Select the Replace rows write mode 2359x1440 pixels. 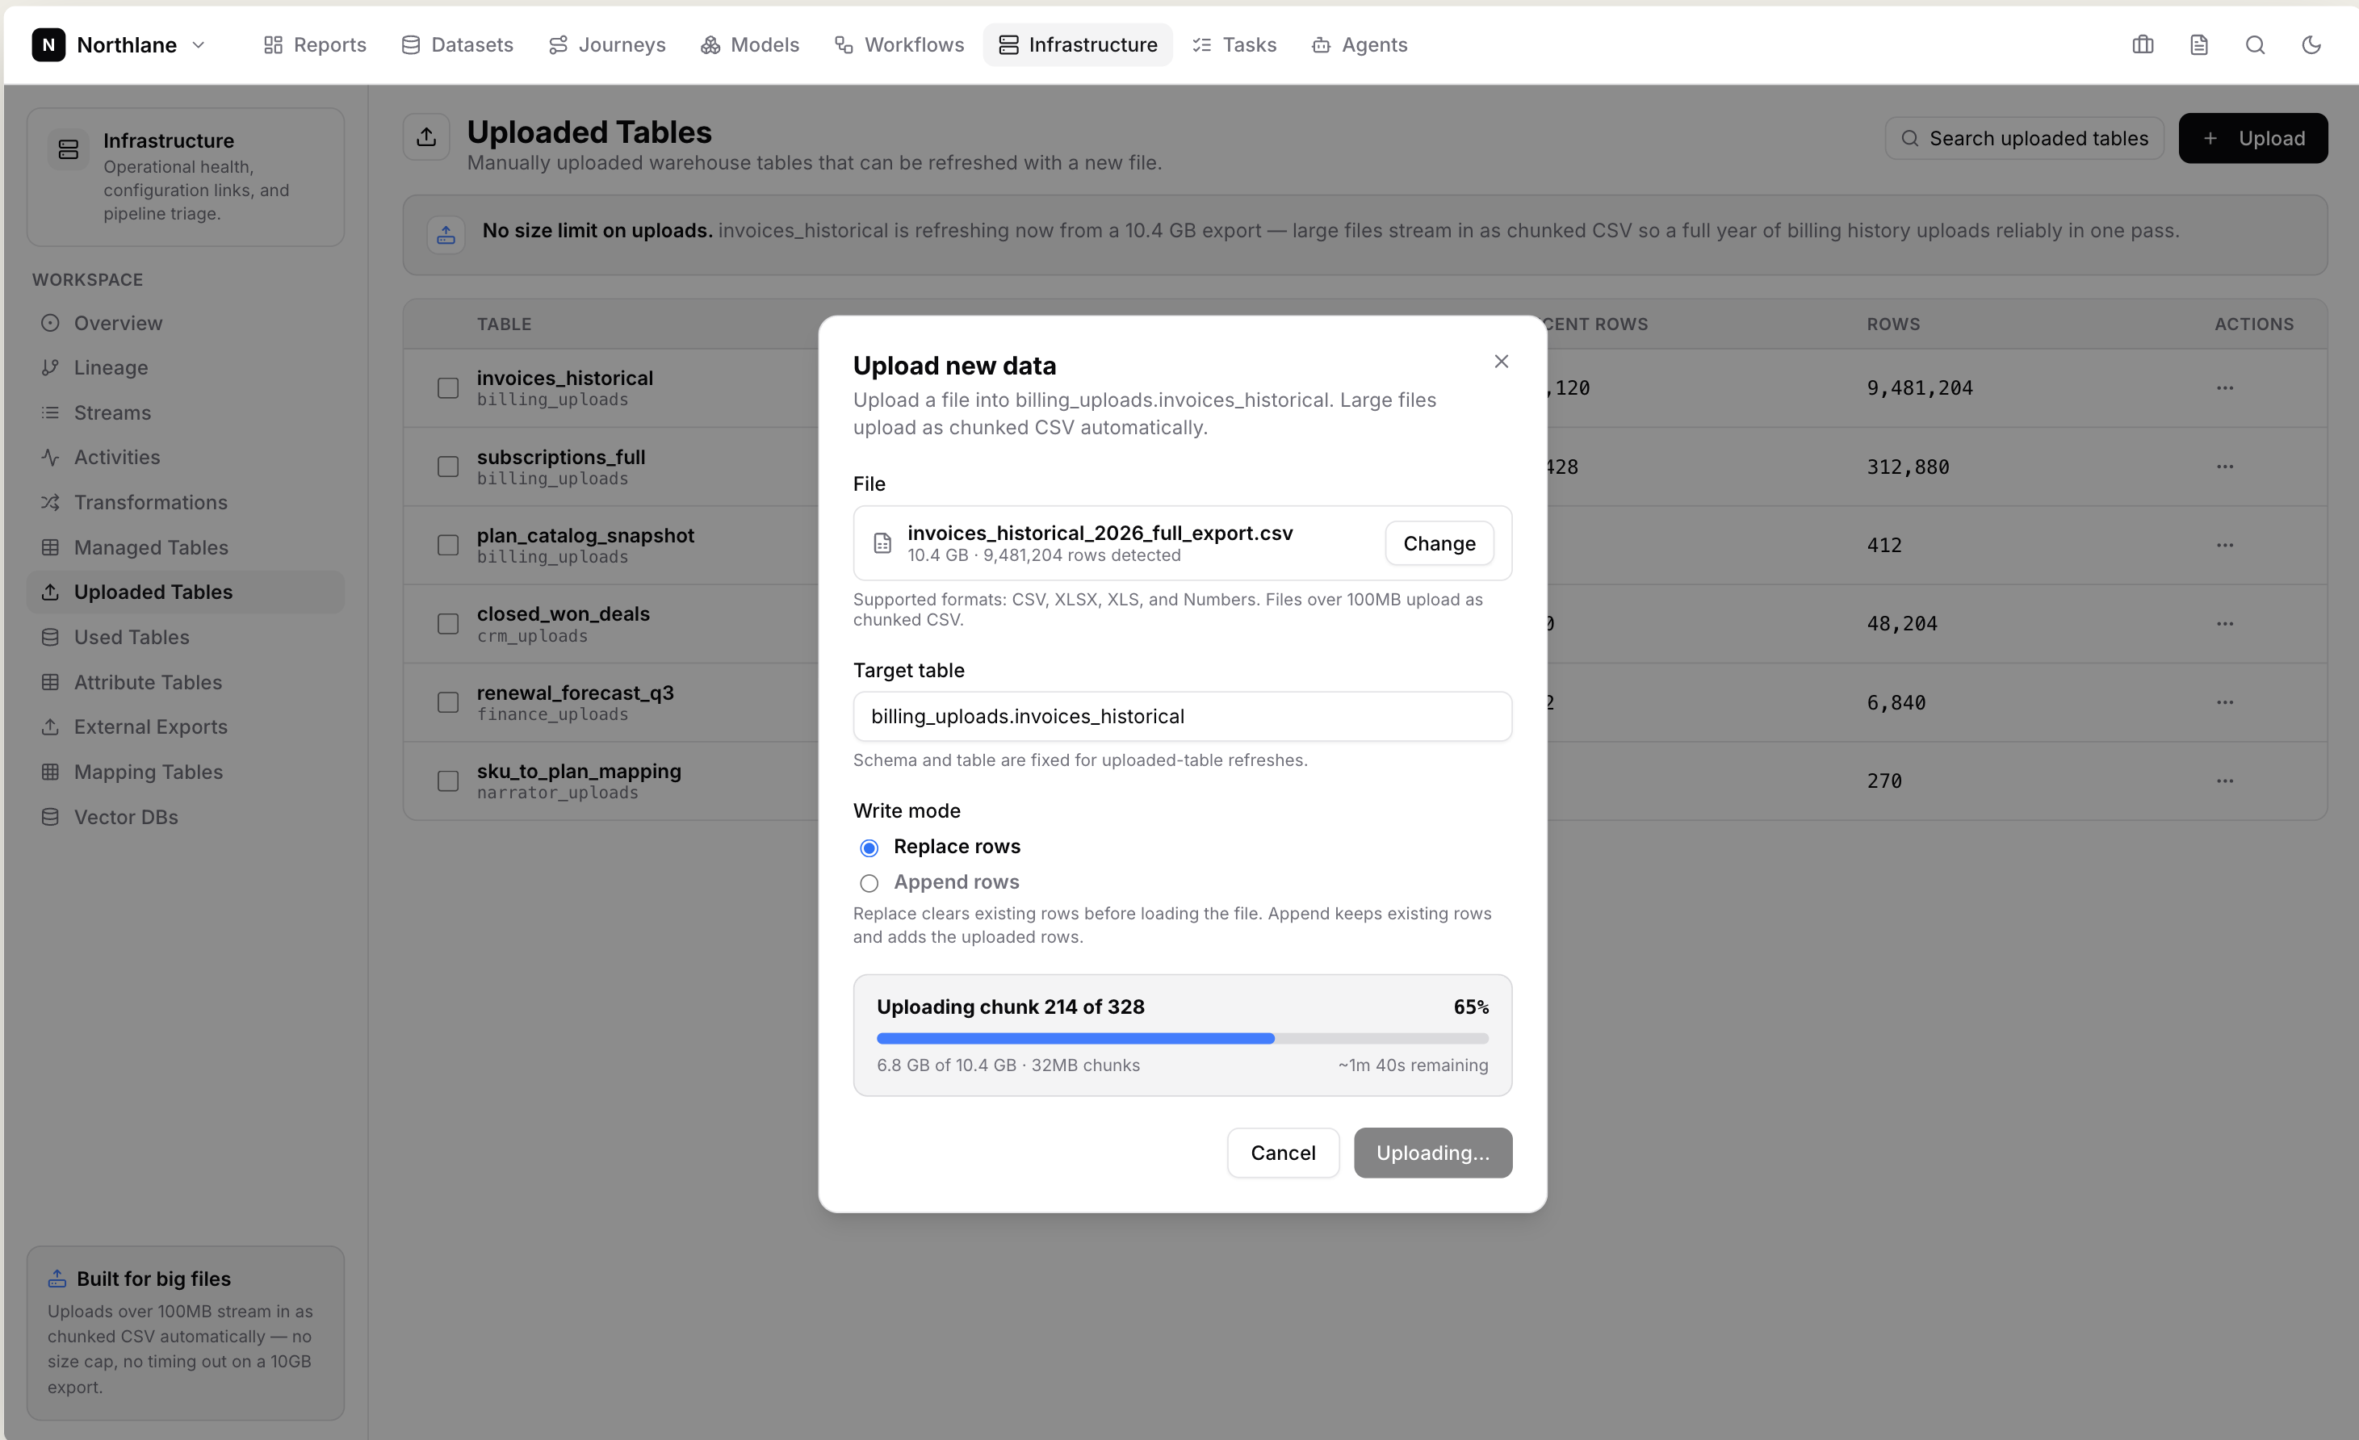point(869,848)
